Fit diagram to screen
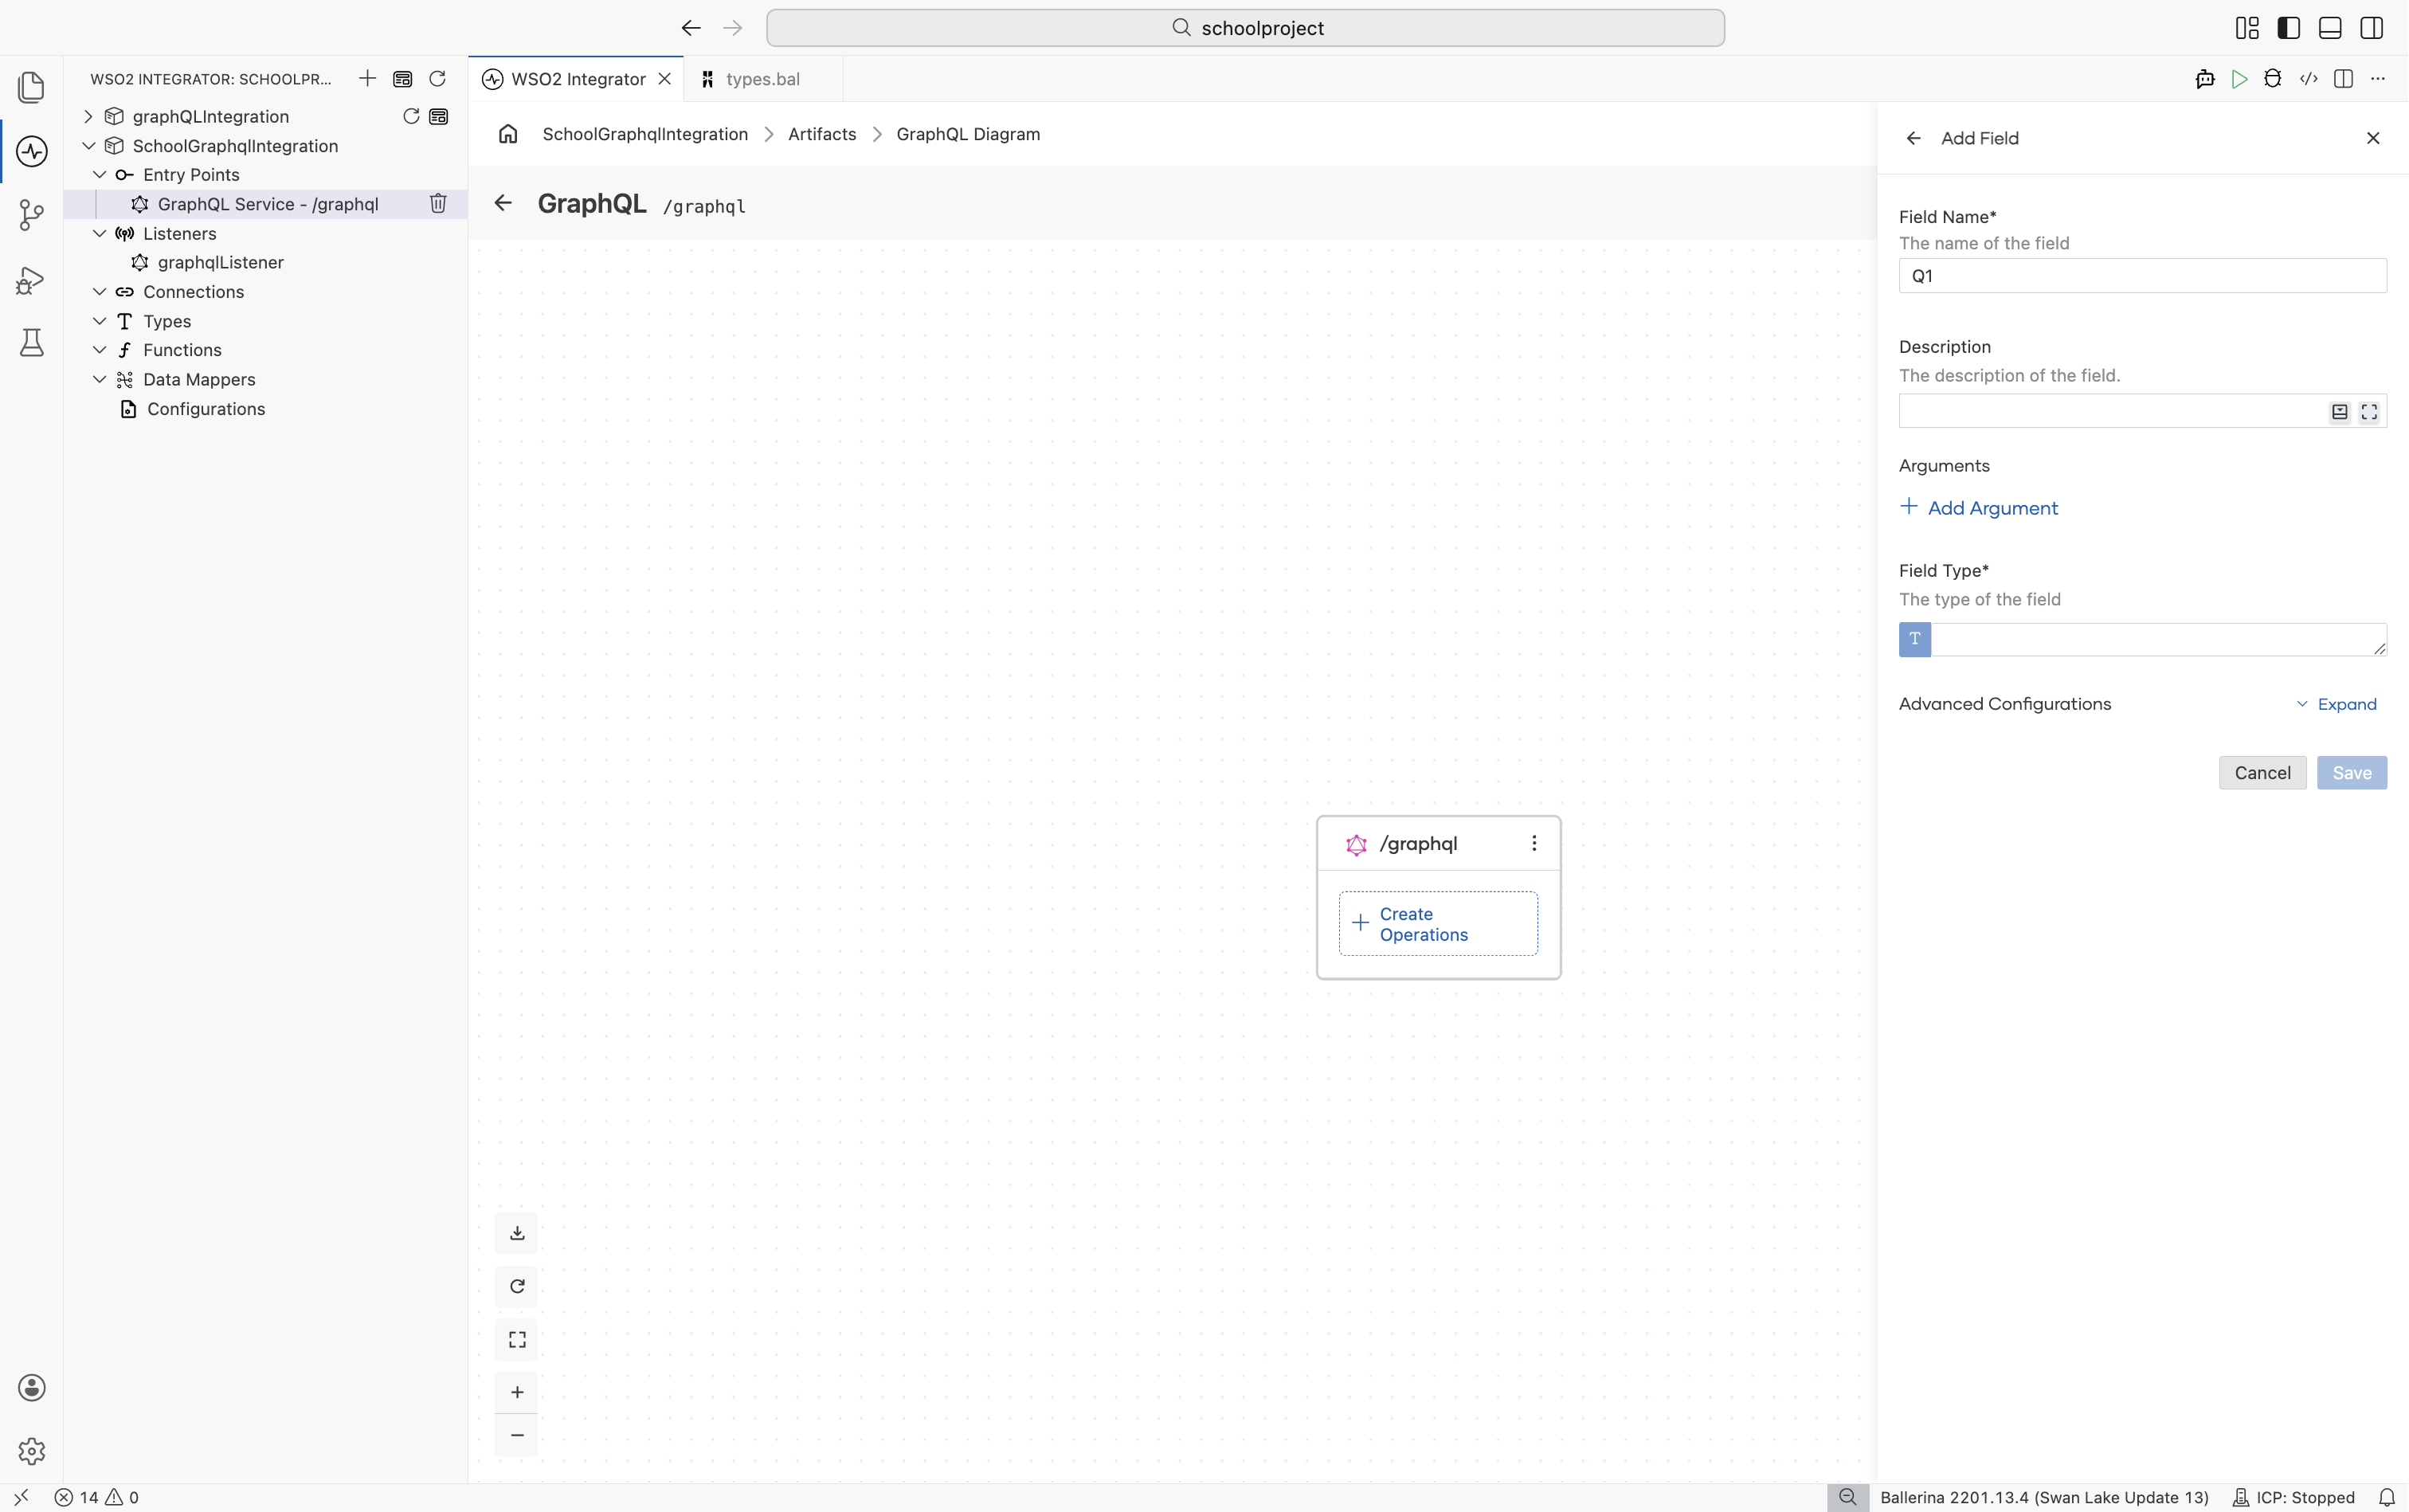This screenshot has width=2409, height=1512. pyautogui.click(x=517, y=1339)
